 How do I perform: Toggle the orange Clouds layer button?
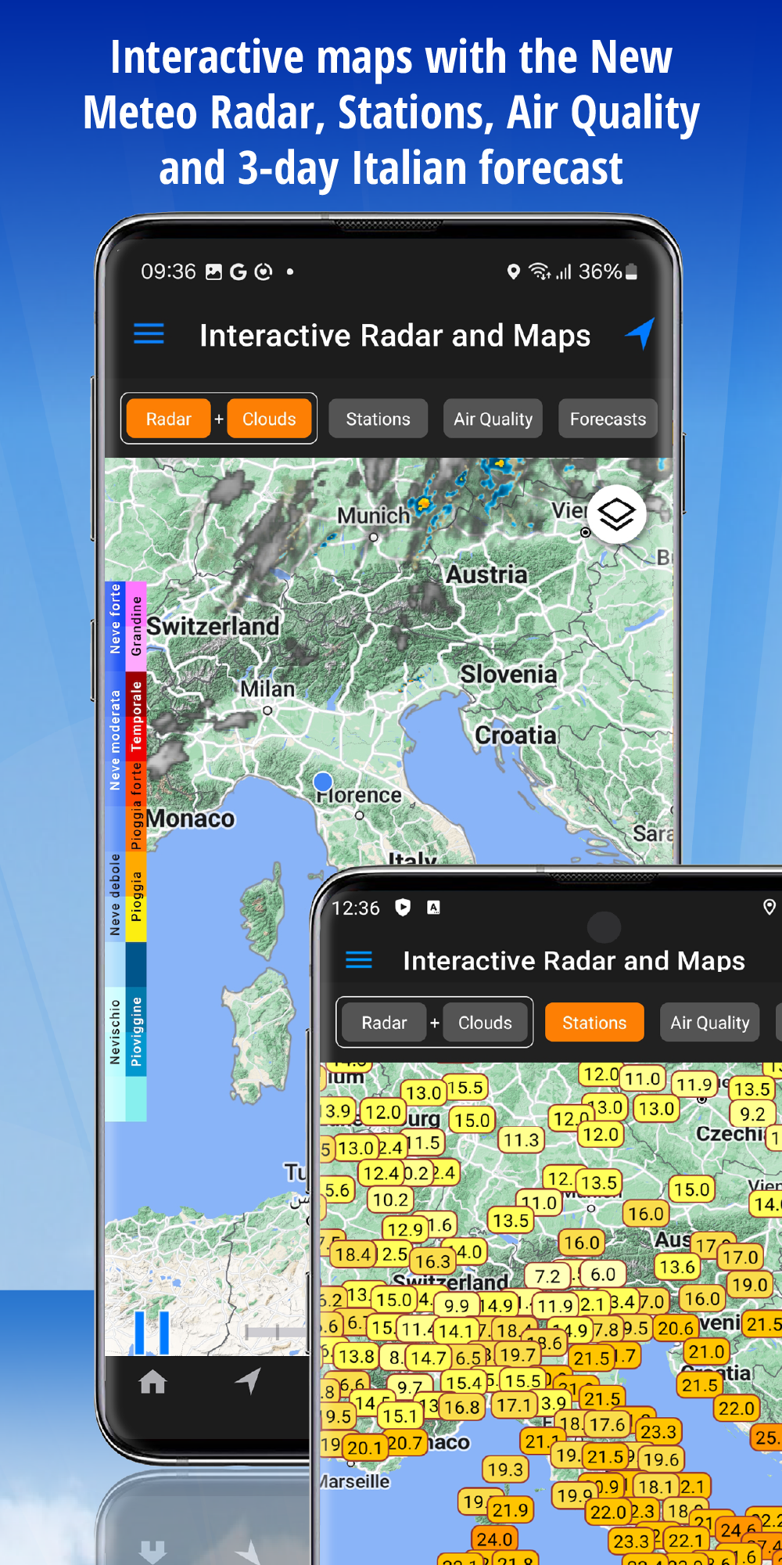point(269,419)
